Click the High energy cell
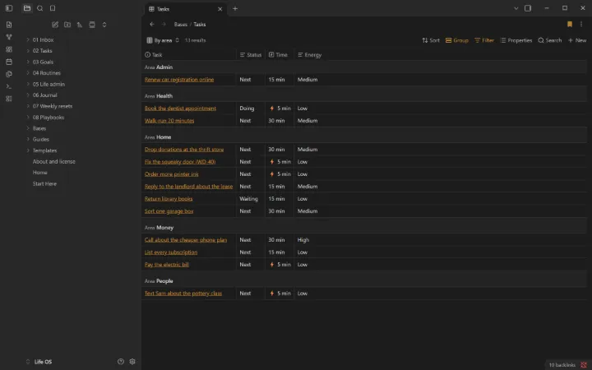This screenshot has width=592, height=370. [x=303, y=240]
